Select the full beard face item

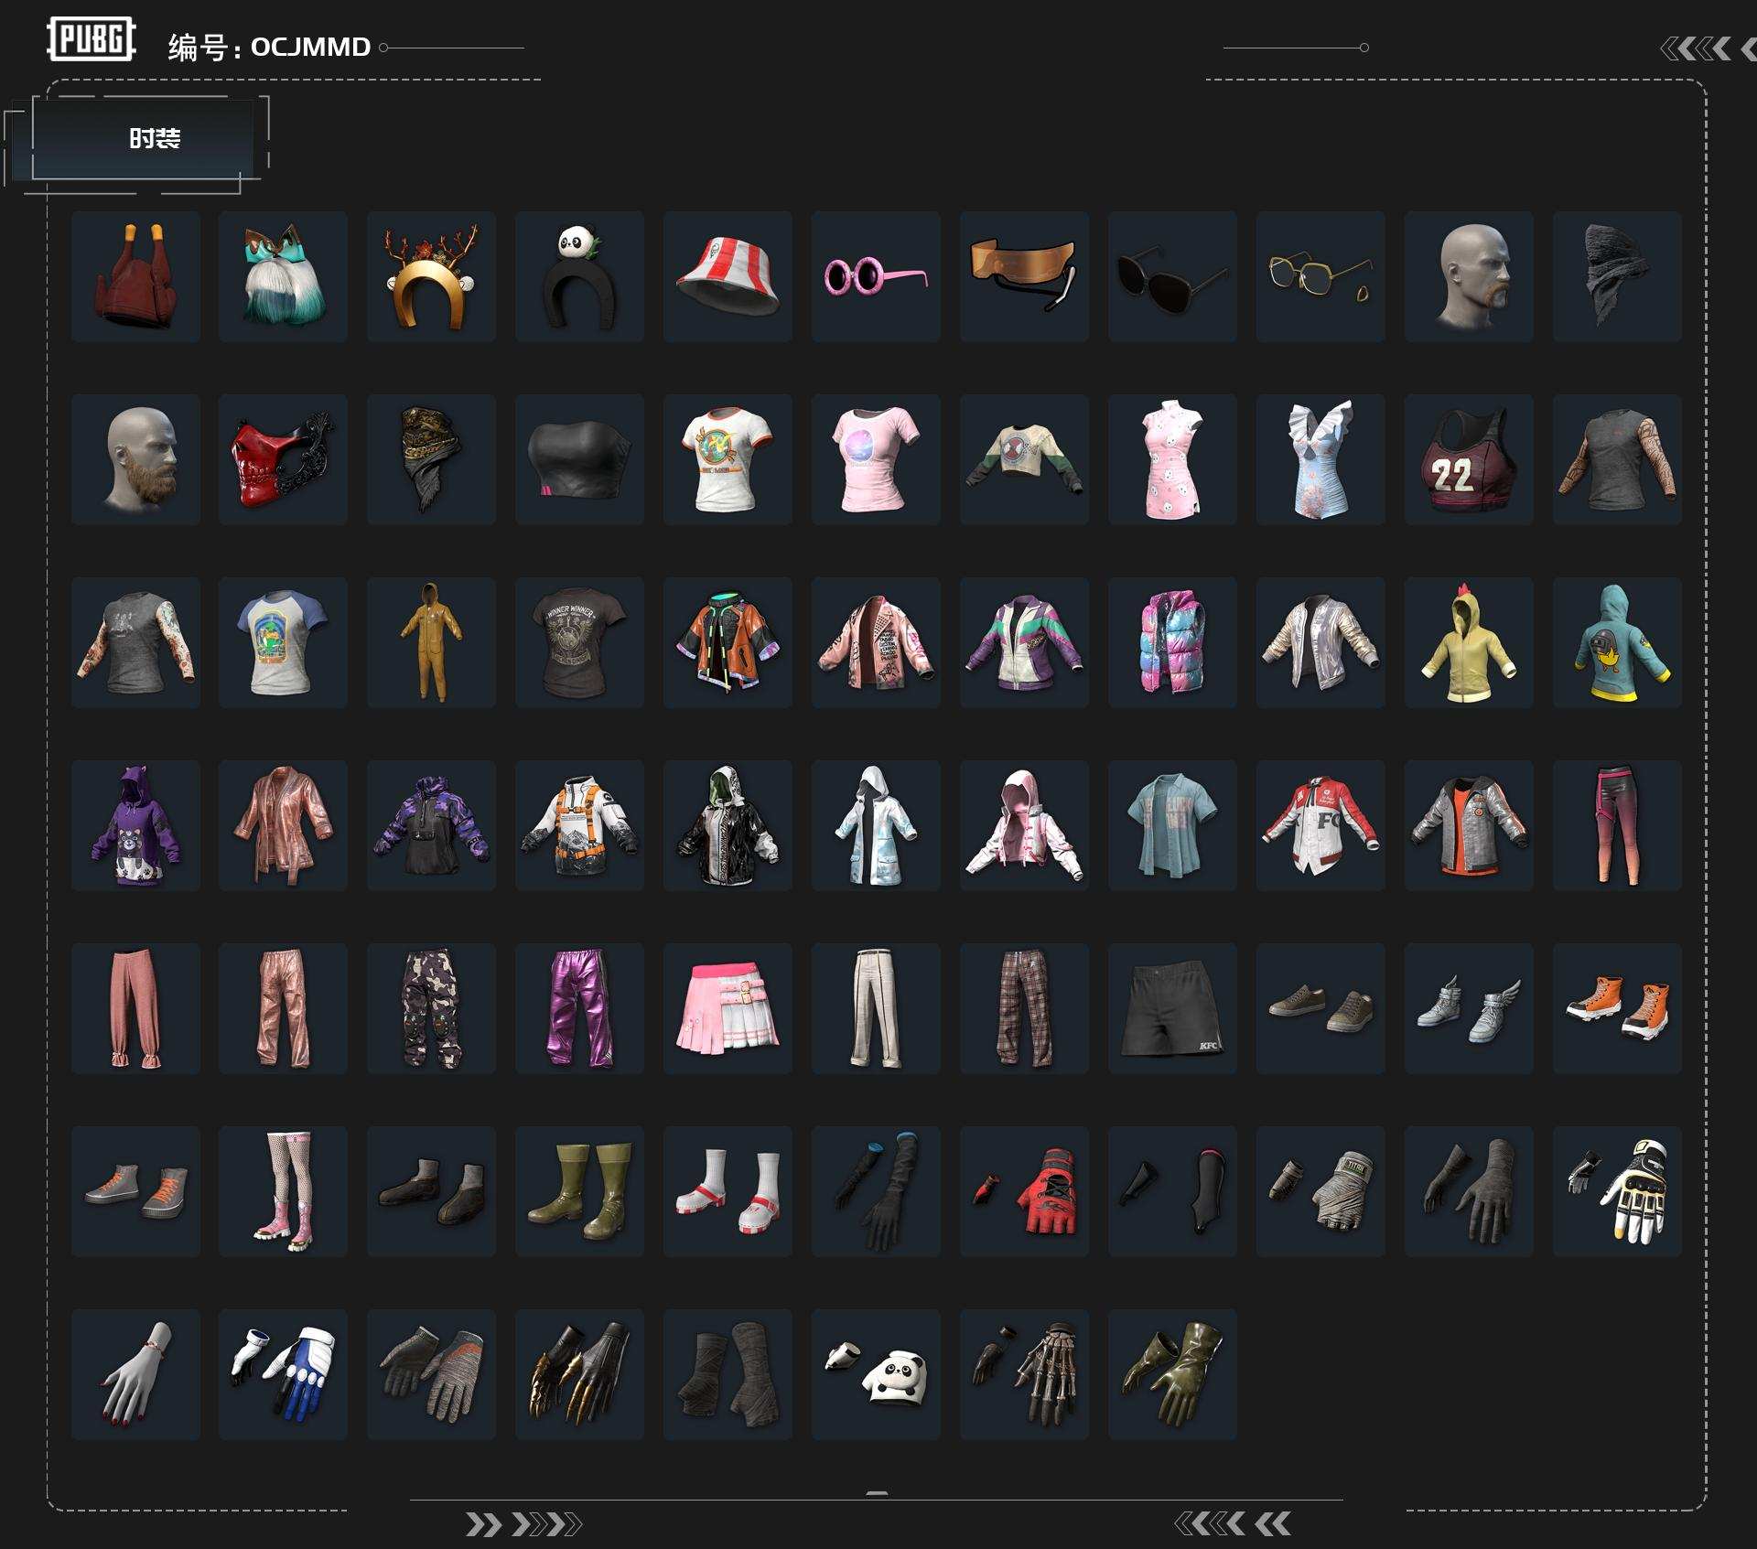tap(135, 459)
